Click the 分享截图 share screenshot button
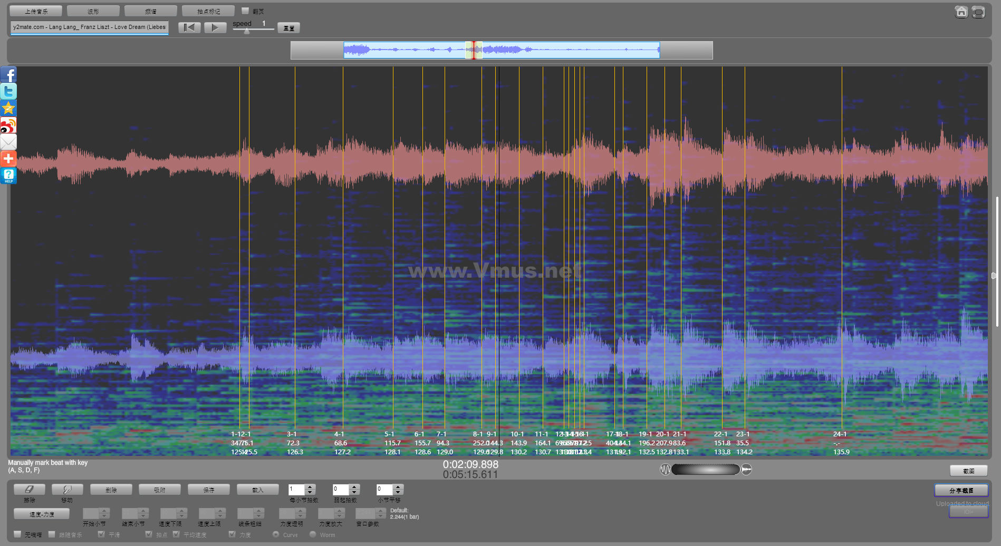The height and width of the screenshot is (546, 1001). pyautogui.click(x=961, y=490)
